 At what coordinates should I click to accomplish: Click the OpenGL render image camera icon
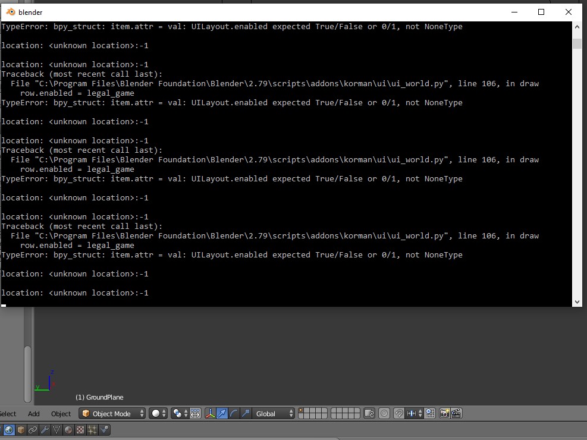(444, 413)
